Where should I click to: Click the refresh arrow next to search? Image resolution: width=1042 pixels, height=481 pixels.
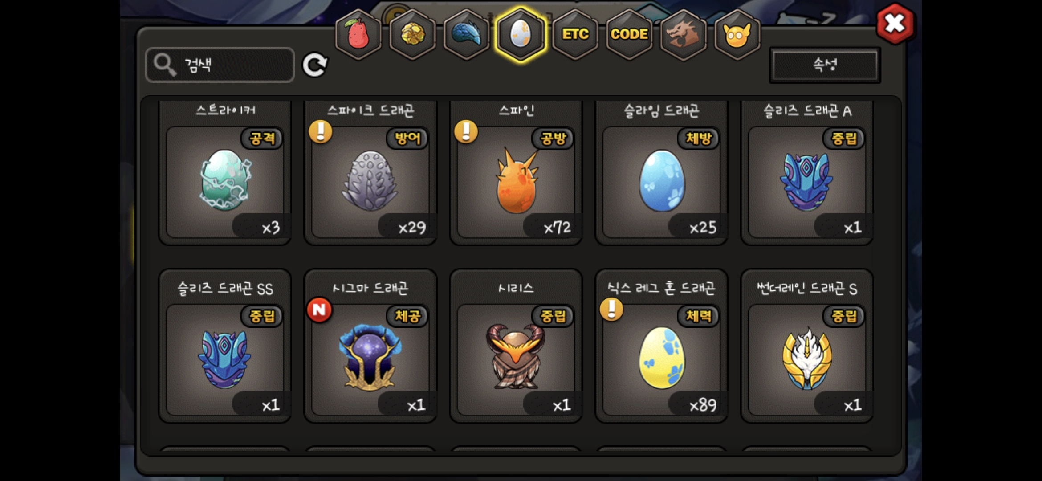[315, 65]
